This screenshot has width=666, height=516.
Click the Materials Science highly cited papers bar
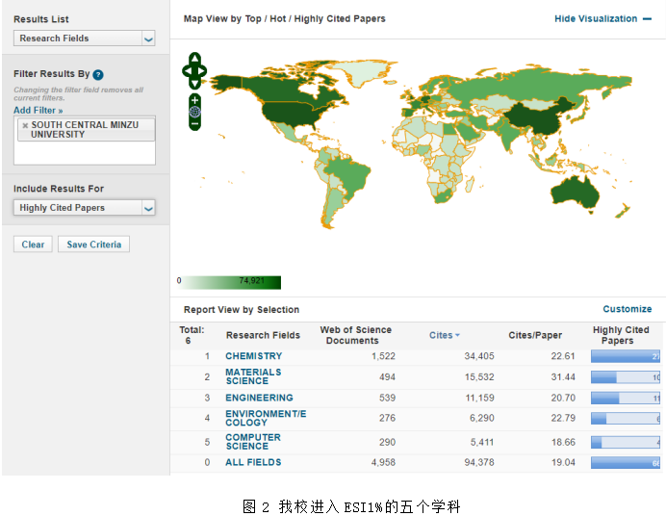tap(626, 376)
